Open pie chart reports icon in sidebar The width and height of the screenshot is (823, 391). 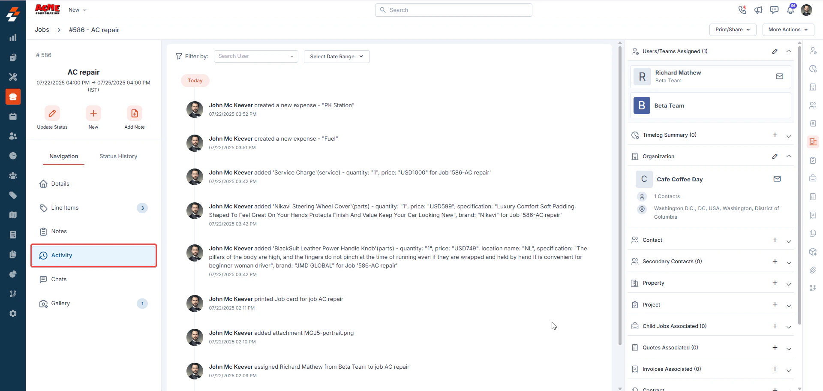tap(13, 274)
